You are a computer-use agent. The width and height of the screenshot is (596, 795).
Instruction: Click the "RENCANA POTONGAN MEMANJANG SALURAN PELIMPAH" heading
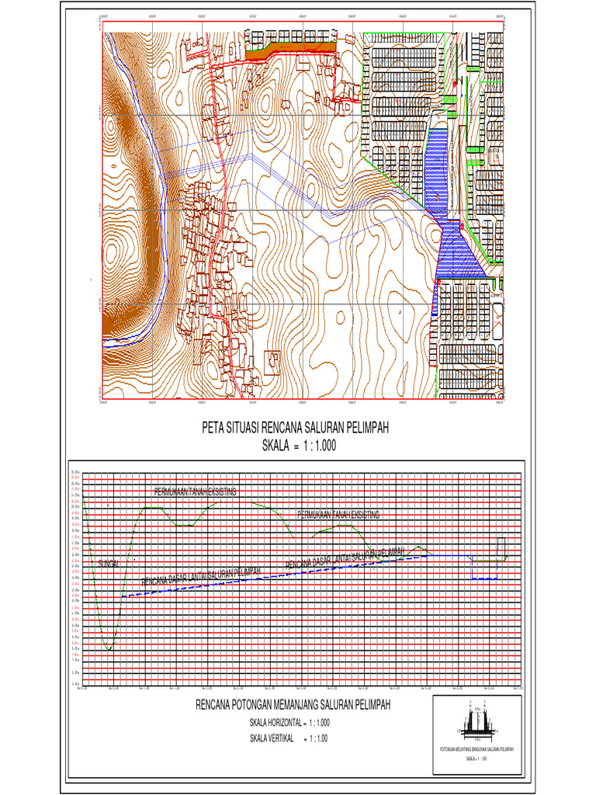click(292, 705)
